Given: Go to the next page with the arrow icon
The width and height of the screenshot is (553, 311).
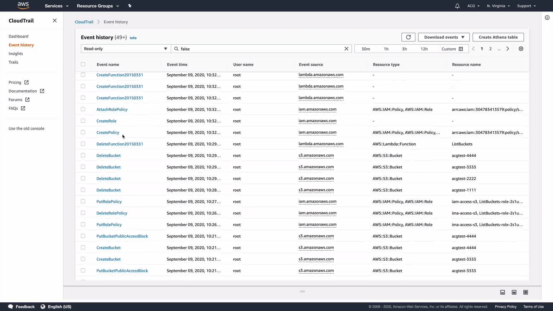Looking at the screenshot, I should pyautogui.click(x=507, y=49).
